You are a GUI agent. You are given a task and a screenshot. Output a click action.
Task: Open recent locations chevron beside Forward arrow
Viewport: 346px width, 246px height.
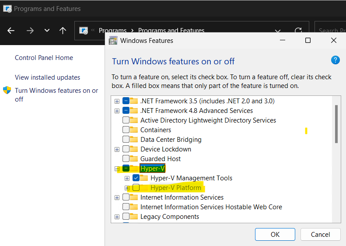[47, 30]
